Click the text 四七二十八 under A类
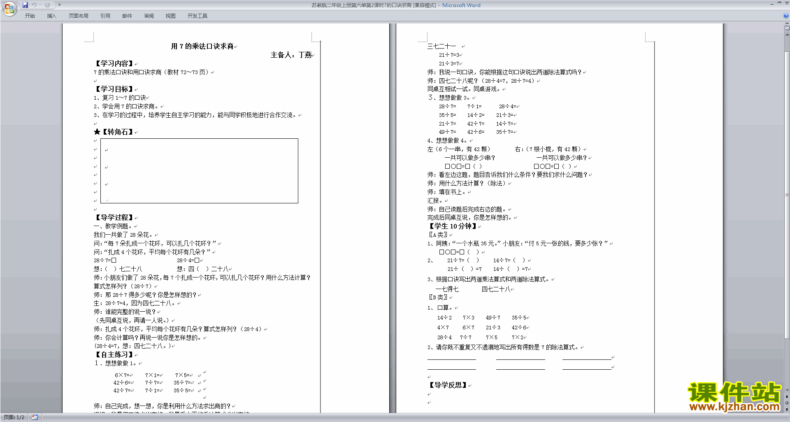 496,289
